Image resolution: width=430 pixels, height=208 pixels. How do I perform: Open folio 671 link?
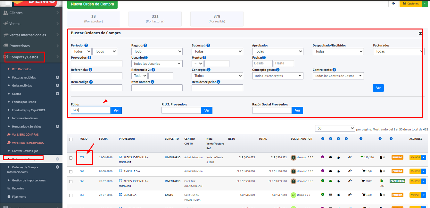[x=82, y=157]
